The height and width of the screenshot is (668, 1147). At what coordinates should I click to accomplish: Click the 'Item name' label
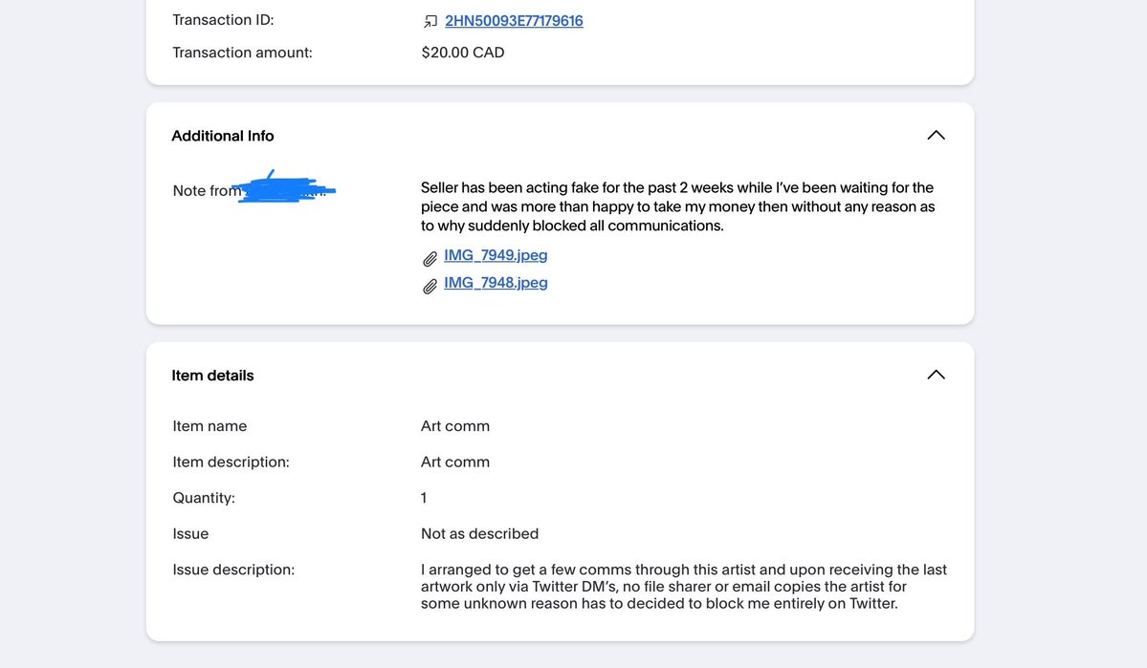click(210, 426)
